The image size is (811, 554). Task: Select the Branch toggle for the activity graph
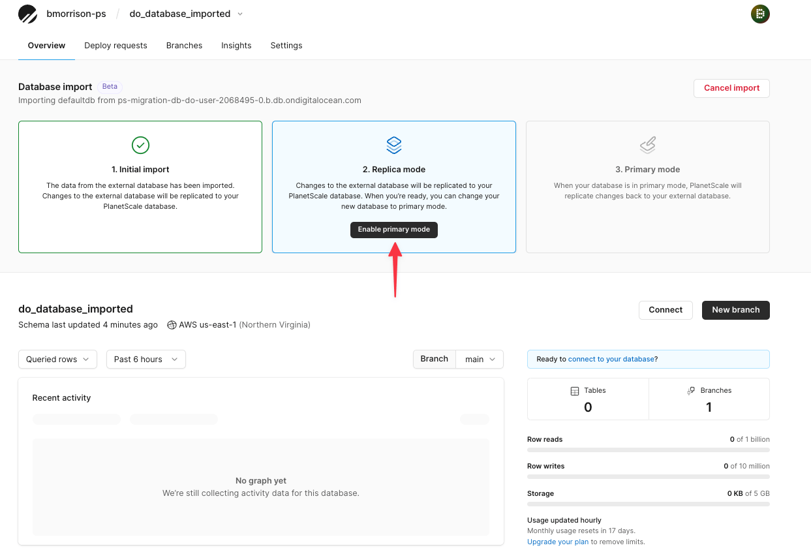pyautogui.click(x=434, y=359)
